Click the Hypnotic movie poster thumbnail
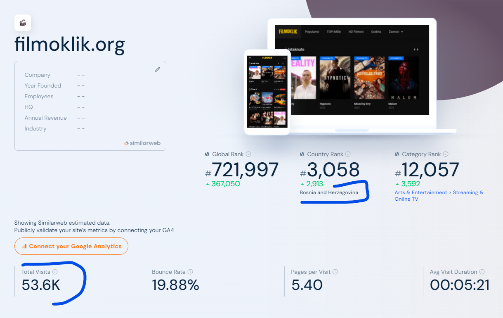Image resolution: width=503 pixels, height=318 pixels. 335,78
